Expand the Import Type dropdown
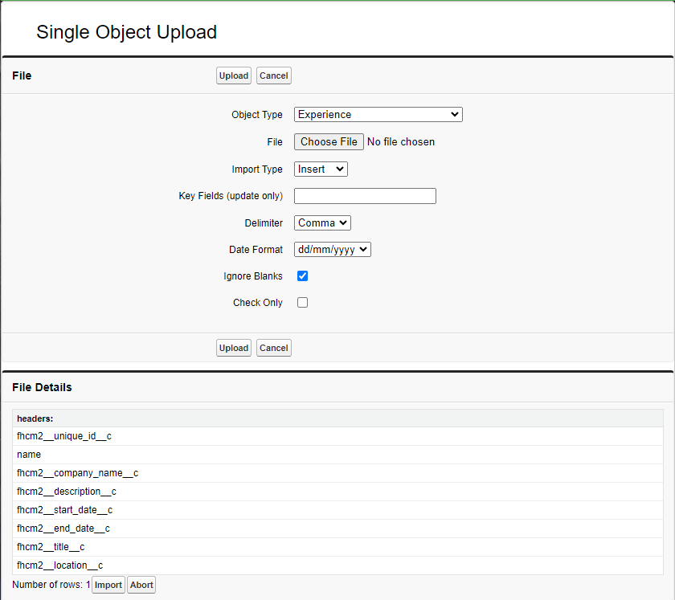Screen dimensions: 675x600 pyautogui.click(x=321, y=169)
